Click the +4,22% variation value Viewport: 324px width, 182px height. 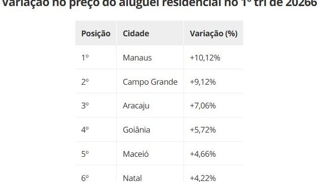click(x=203, y=178)
